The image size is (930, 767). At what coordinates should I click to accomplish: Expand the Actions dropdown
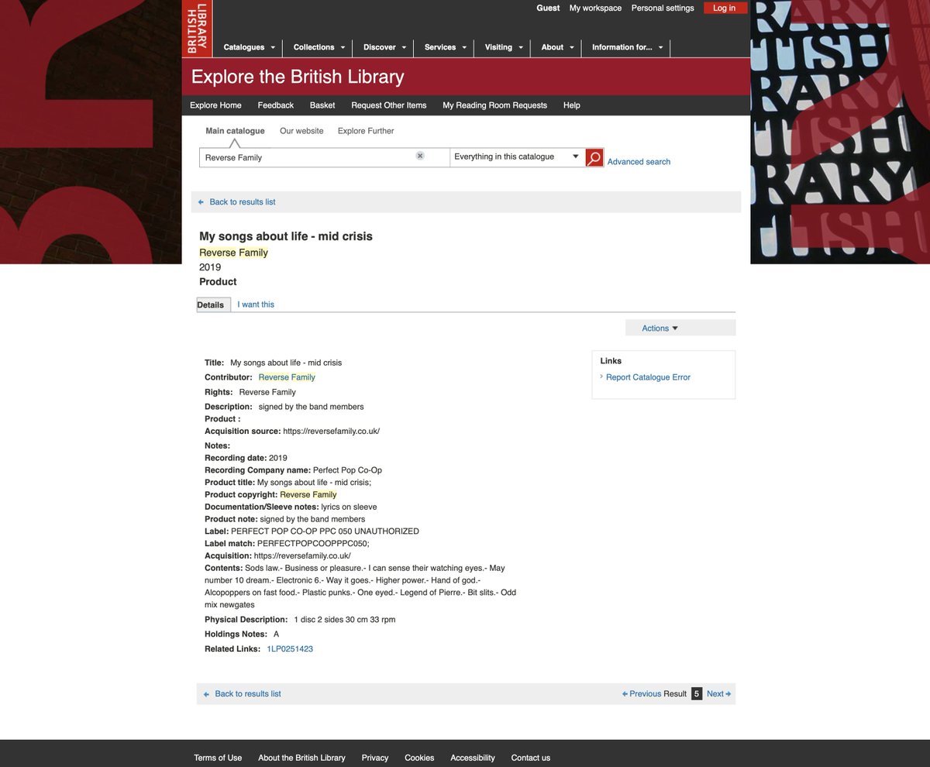click(680, 328)
